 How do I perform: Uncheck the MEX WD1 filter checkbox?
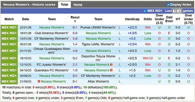pyautogui.click(x=144, y=11)
